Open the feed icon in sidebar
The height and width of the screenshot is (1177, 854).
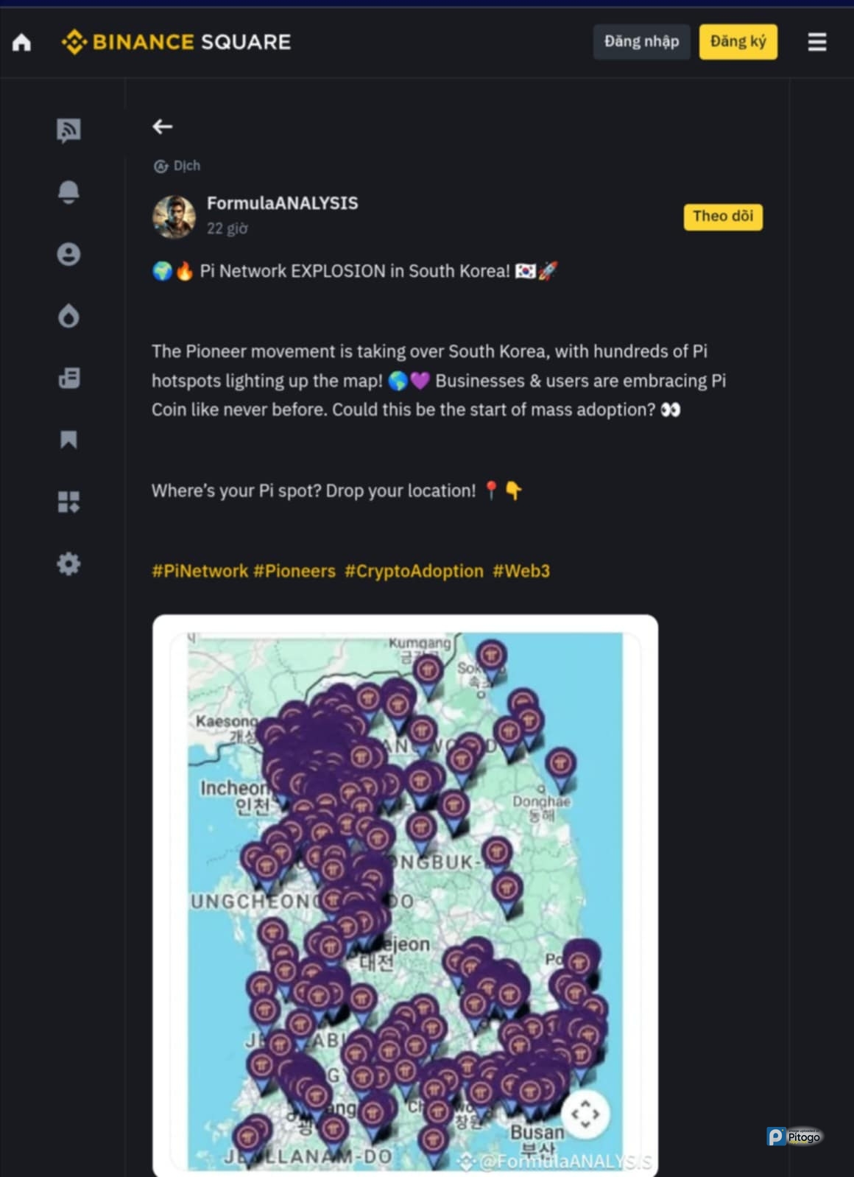(x=68, y=130)
